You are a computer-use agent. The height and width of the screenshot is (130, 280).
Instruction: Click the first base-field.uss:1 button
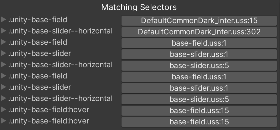pos(199,43)
